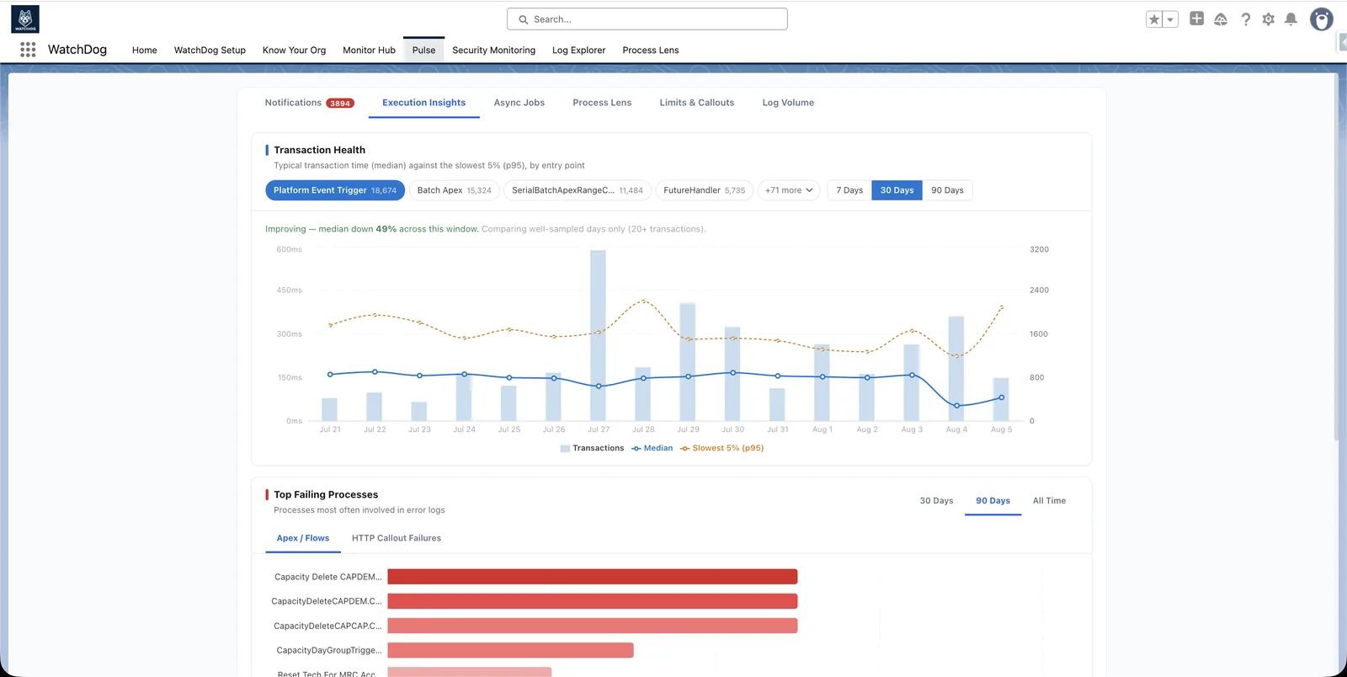This screenshot has height=677, width=1347.
Task: Set Transaction Health range to 90 Days
Action: pos(947,190)
